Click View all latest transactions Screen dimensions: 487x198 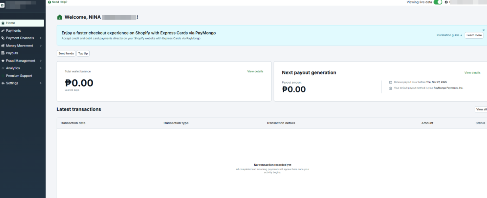(x=481, y=109)
